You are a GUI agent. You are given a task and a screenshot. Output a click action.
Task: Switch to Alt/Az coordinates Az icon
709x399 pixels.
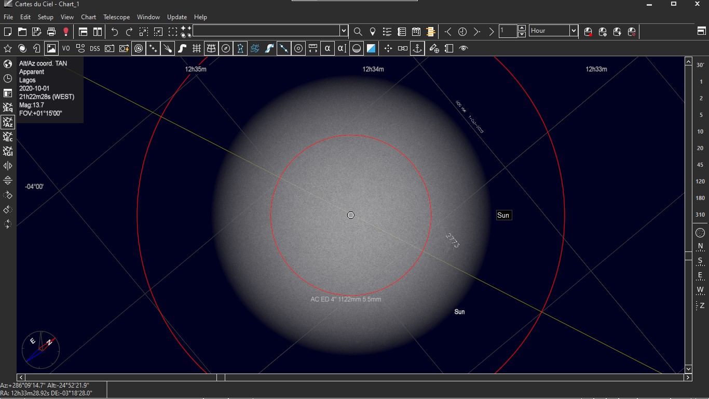pos(8,122)
